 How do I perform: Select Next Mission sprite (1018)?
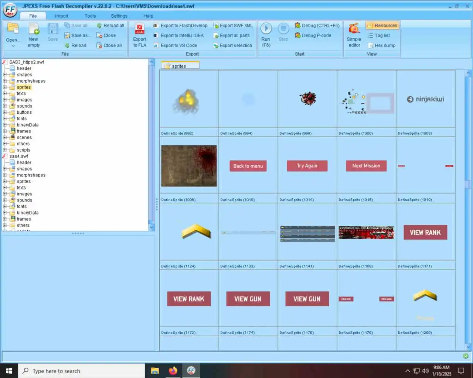point(366,166)
